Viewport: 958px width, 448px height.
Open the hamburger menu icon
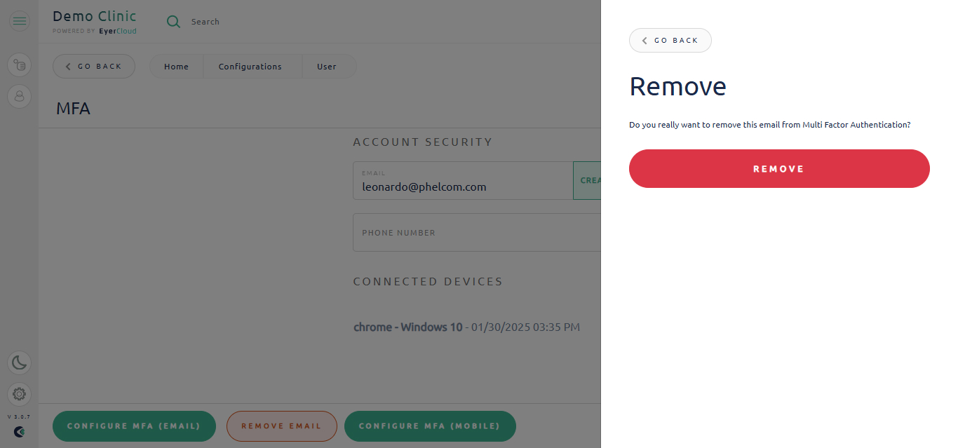19,21
